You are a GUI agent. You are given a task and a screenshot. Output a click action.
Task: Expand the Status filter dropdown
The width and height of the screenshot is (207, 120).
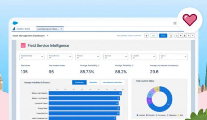point(173,57)
